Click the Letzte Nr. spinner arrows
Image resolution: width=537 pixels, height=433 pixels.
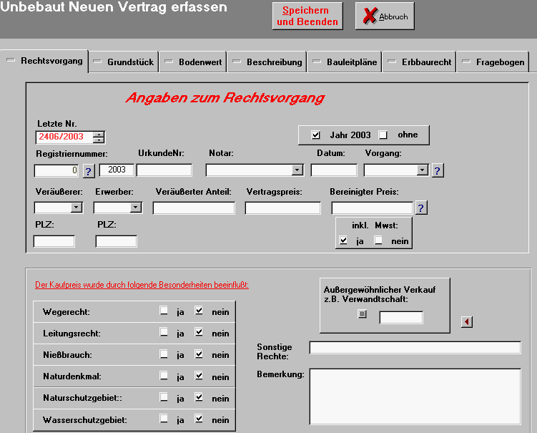pos(99,137)
